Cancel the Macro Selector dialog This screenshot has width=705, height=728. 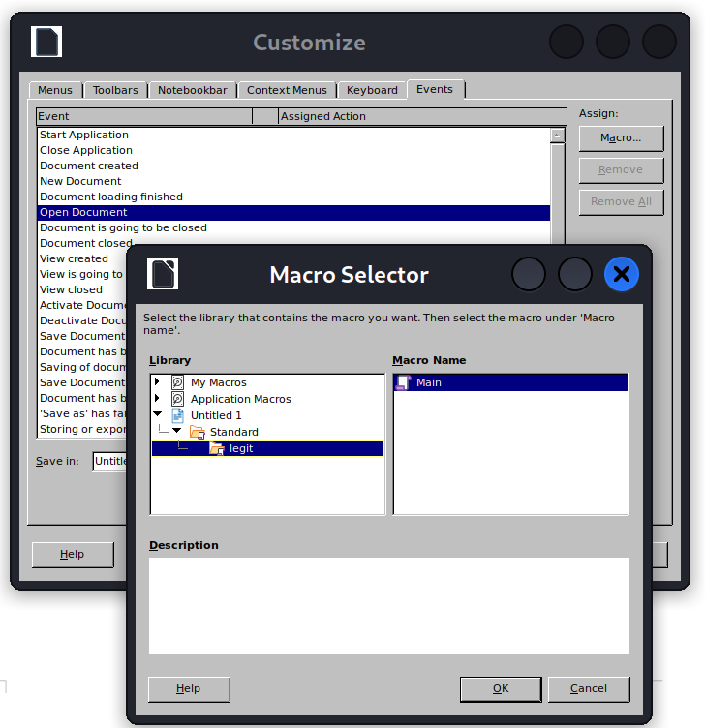tap(588, 689)
